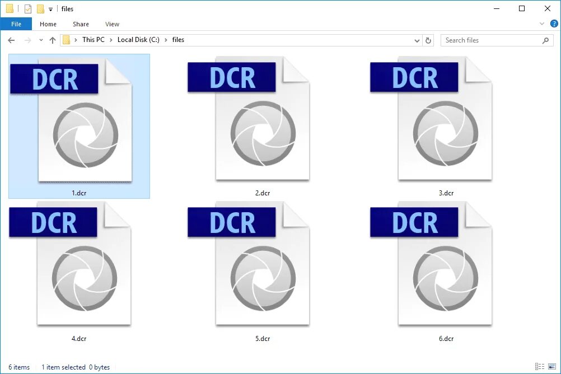Click the 2.dcr filename label
Screen dimensions: 561x374
pyautogui.click(x=263, y=193)
